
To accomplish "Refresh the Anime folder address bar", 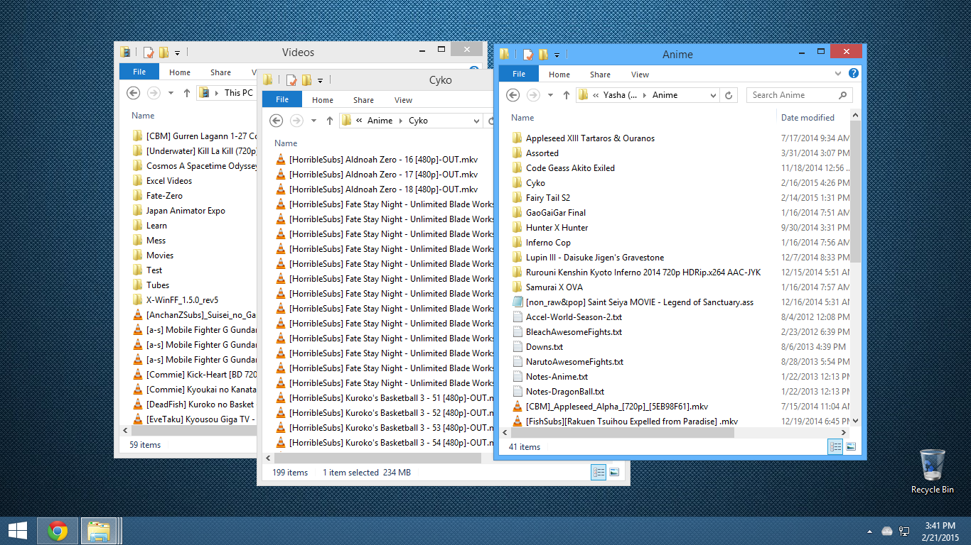I will 728,95.
